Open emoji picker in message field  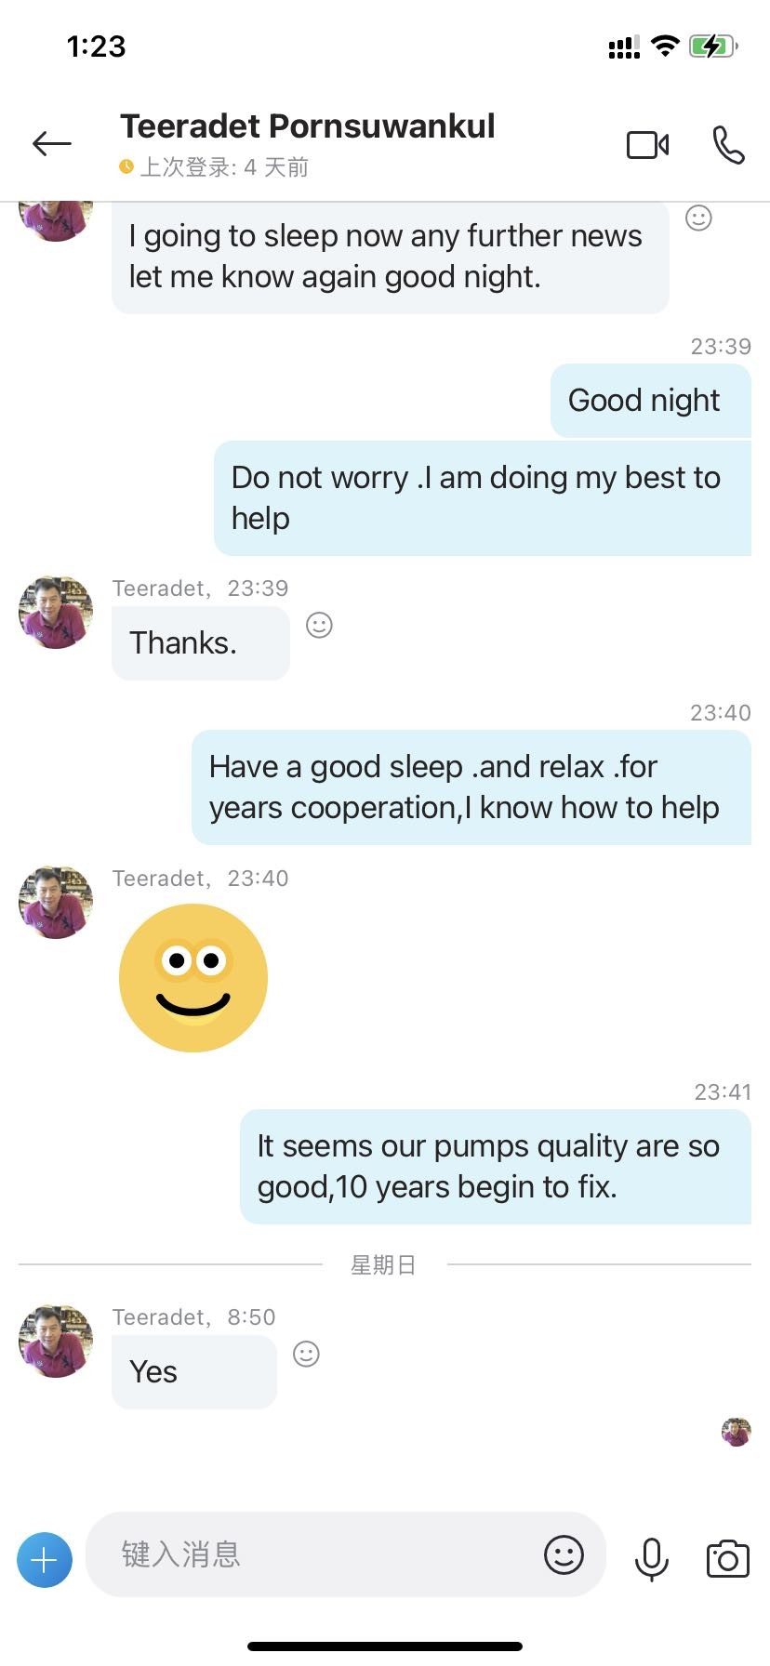pos(564,1554)
